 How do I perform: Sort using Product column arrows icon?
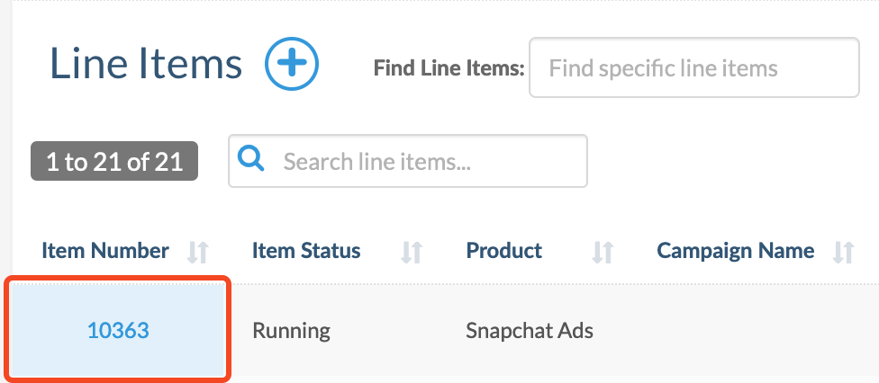click(x=603, y=252)
